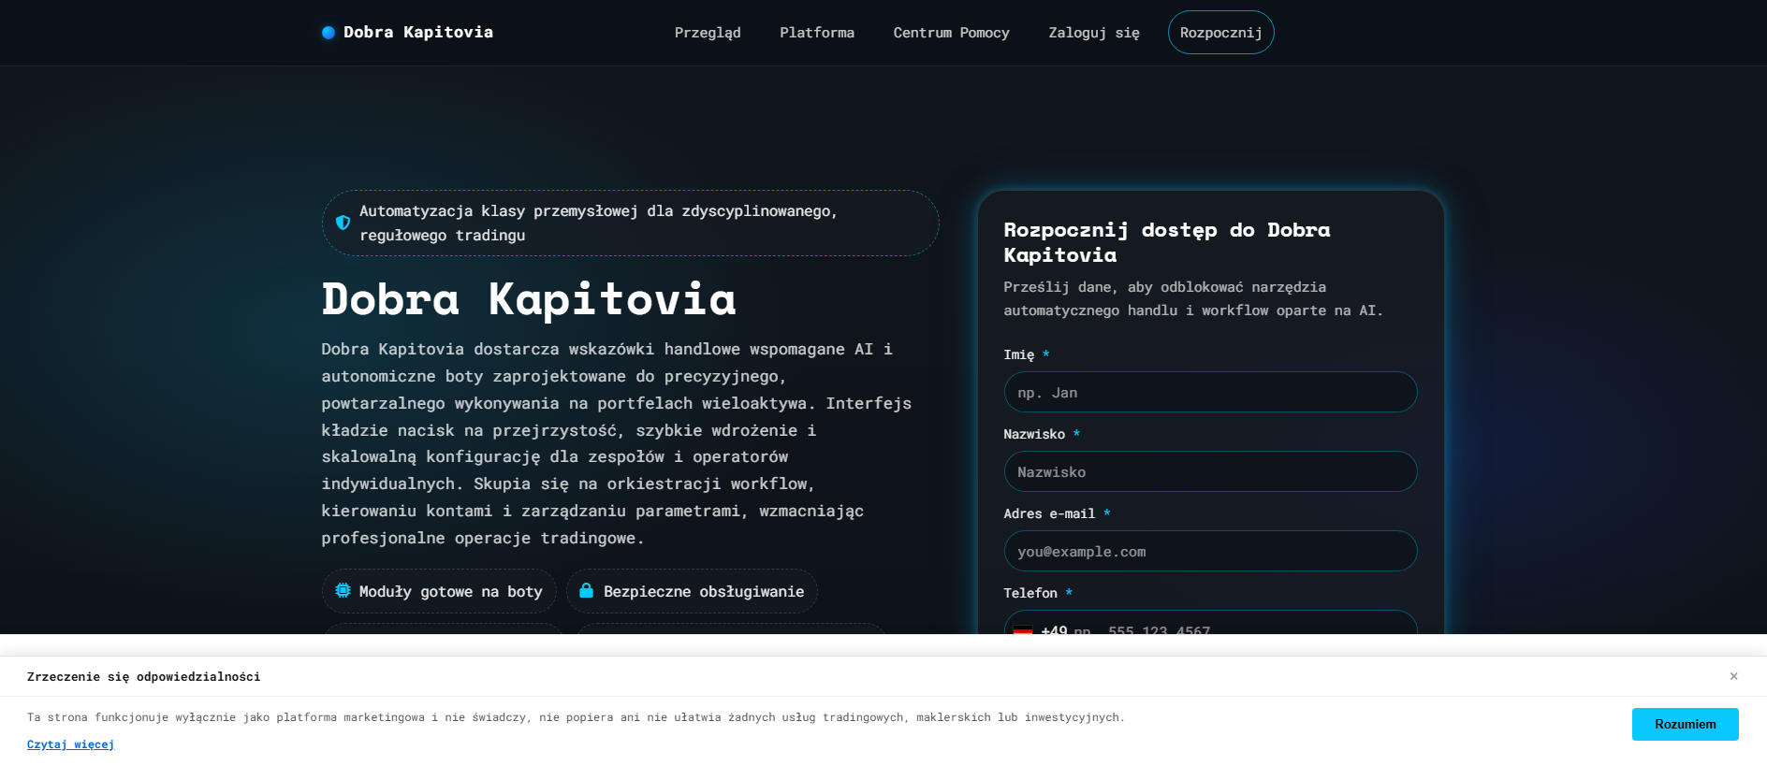1767x765 pixels.
Task: Click the 'Prześlij dane, aby odblokować' form description
Action: pos(1193,298)
